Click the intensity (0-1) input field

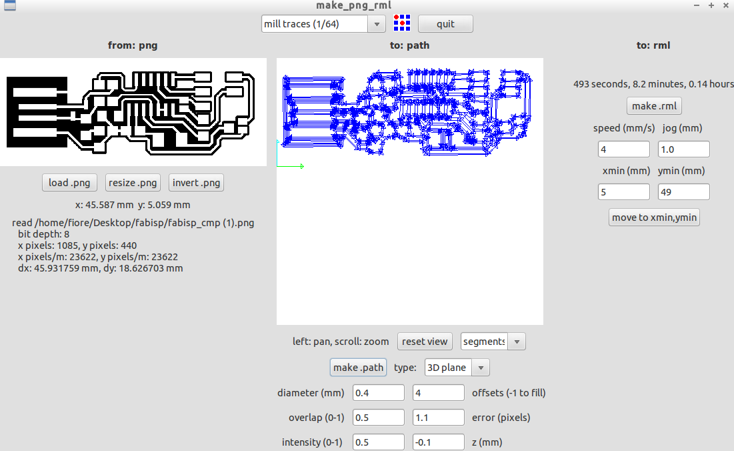(x=378, y=442)
